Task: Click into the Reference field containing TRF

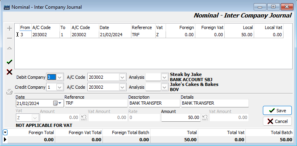Action: 96,103
